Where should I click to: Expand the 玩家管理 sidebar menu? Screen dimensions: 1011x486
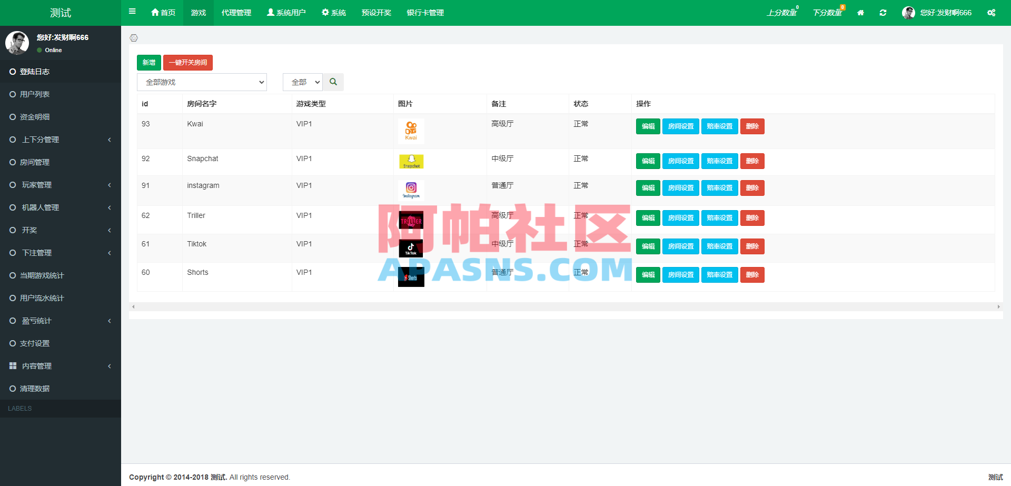point(61,185)
